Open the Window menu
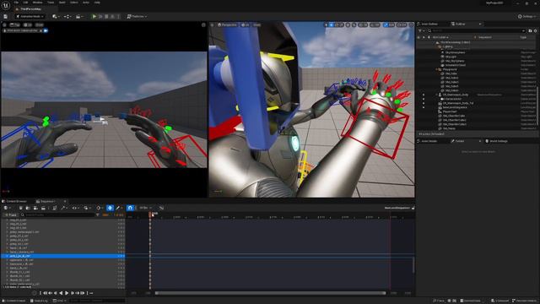Viewport: 540px width, 304px height. [37, 3]
